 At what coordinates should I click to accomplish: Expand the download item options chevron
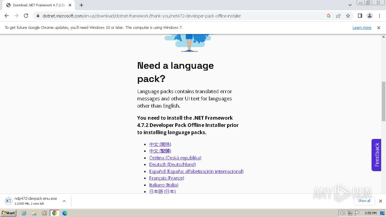point(64,201)
